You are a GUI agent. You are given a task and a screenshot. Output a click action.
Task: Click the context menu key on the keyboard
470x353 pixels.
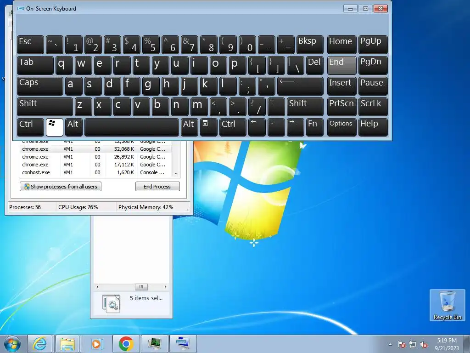click(209, 127)
